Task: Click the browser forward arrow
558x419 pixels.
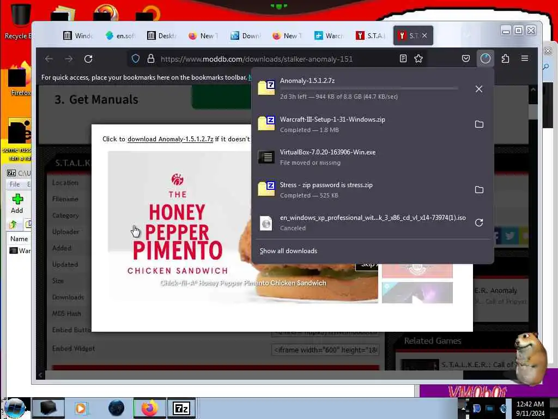Action: pyautogui.click(x=69, y=59)
